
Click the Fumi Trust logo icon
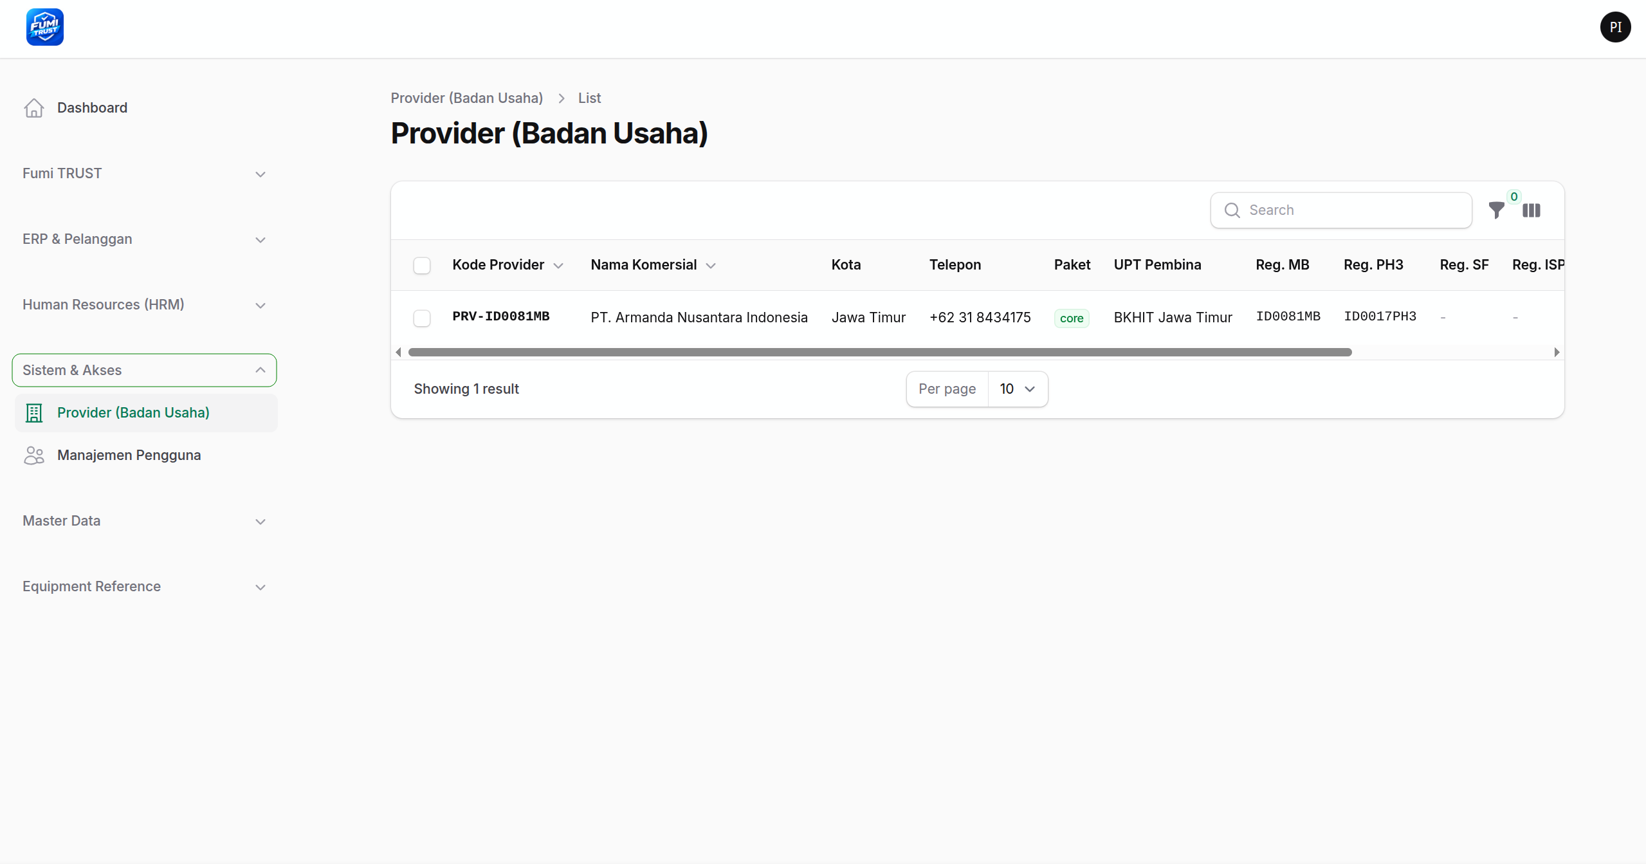tap(44, 27)
